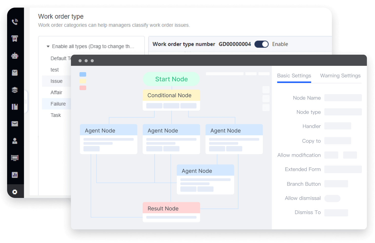The width and height of the screenshot is (375, 243).
Task: Open the call center panel
Action: [14, 22]
